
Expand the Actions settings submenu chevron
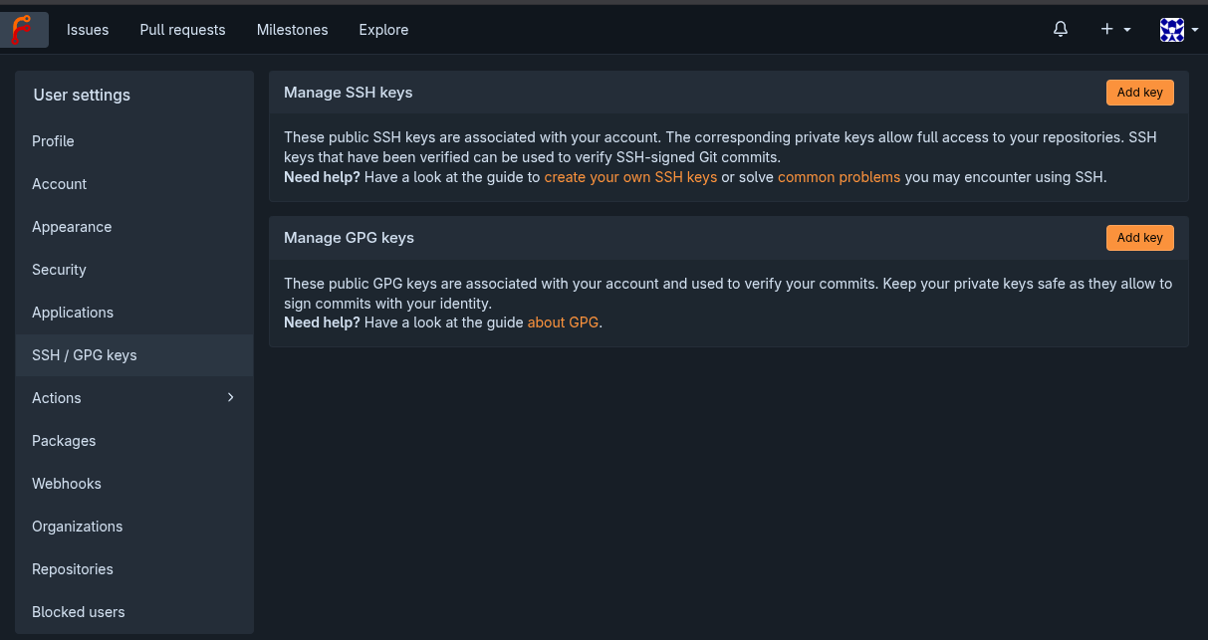(231, 397)
